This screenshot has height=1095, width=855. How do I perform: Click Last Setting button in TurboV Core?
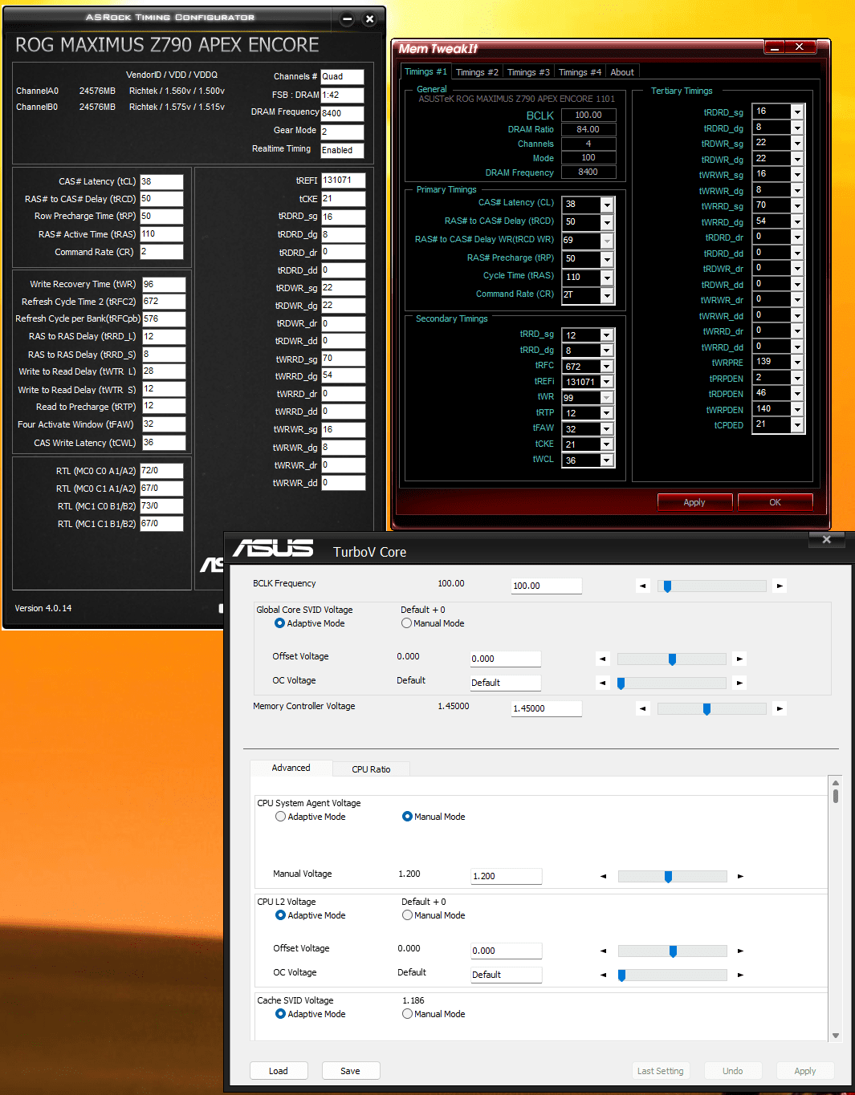tap(660, 1071)
